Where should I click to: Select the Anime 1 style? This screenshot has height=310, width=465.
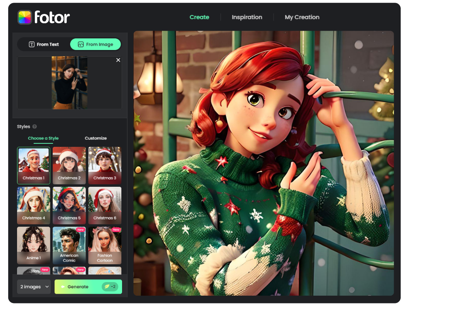(33, 245)
